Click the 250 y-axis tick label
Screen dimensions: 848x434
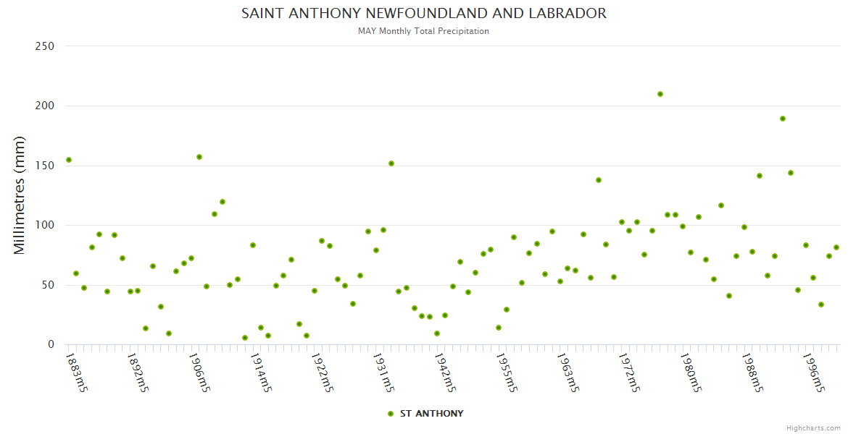(x=45, y=46)
